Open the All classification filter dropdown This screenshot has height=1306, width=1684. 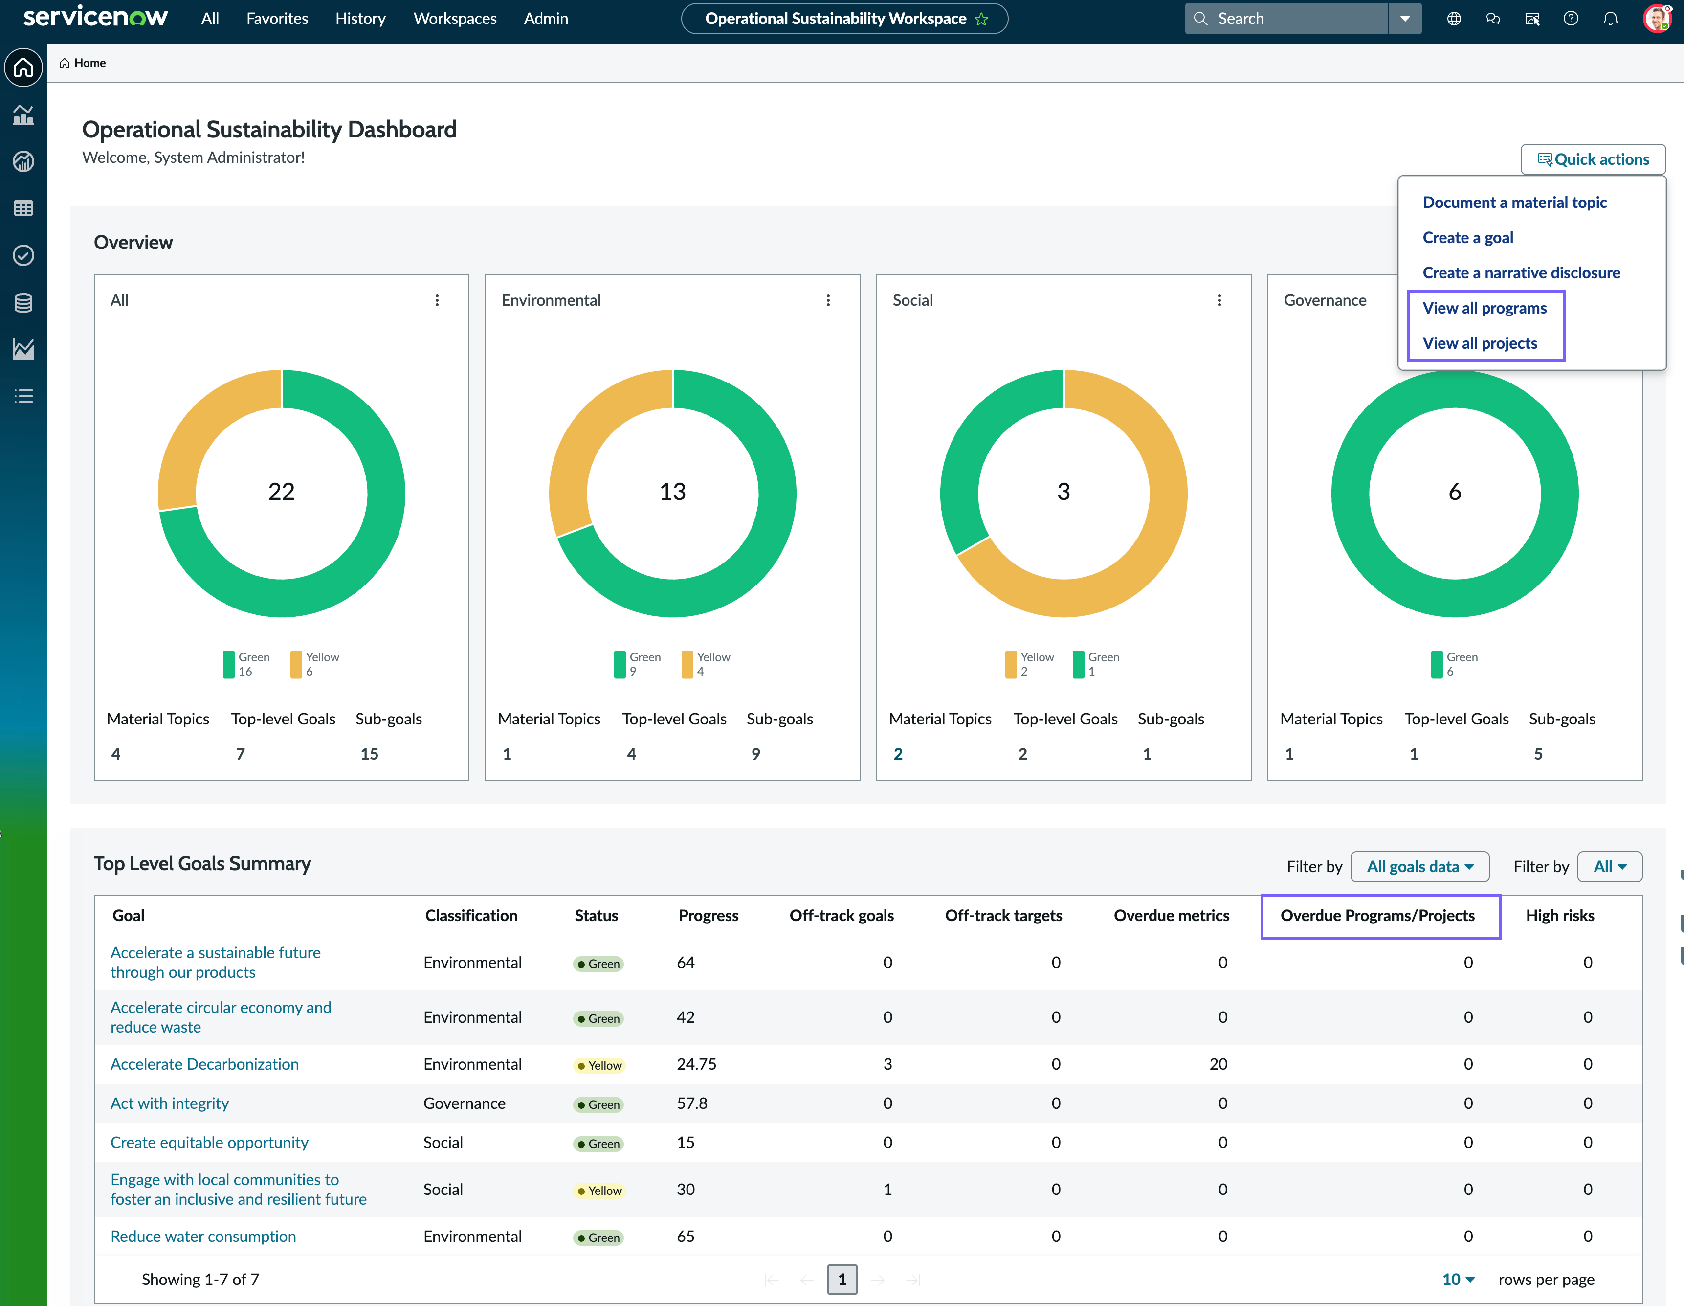[x=1610, y=866]
